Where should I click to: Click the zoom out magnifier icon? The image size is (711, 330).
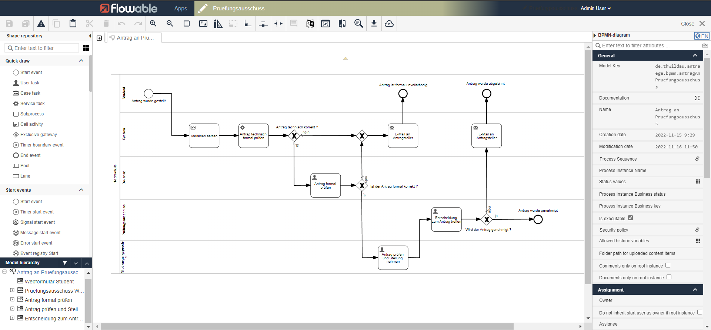(x=170, y=24)
